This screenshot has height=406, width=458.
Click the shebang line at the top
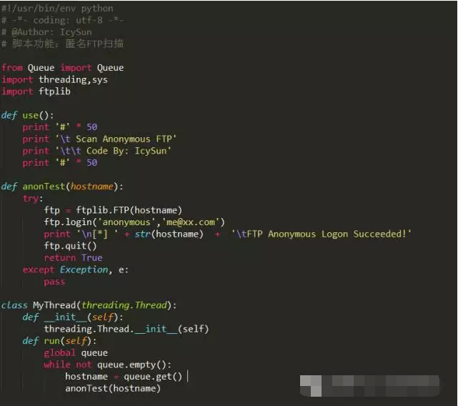click(x=57, y=9)
